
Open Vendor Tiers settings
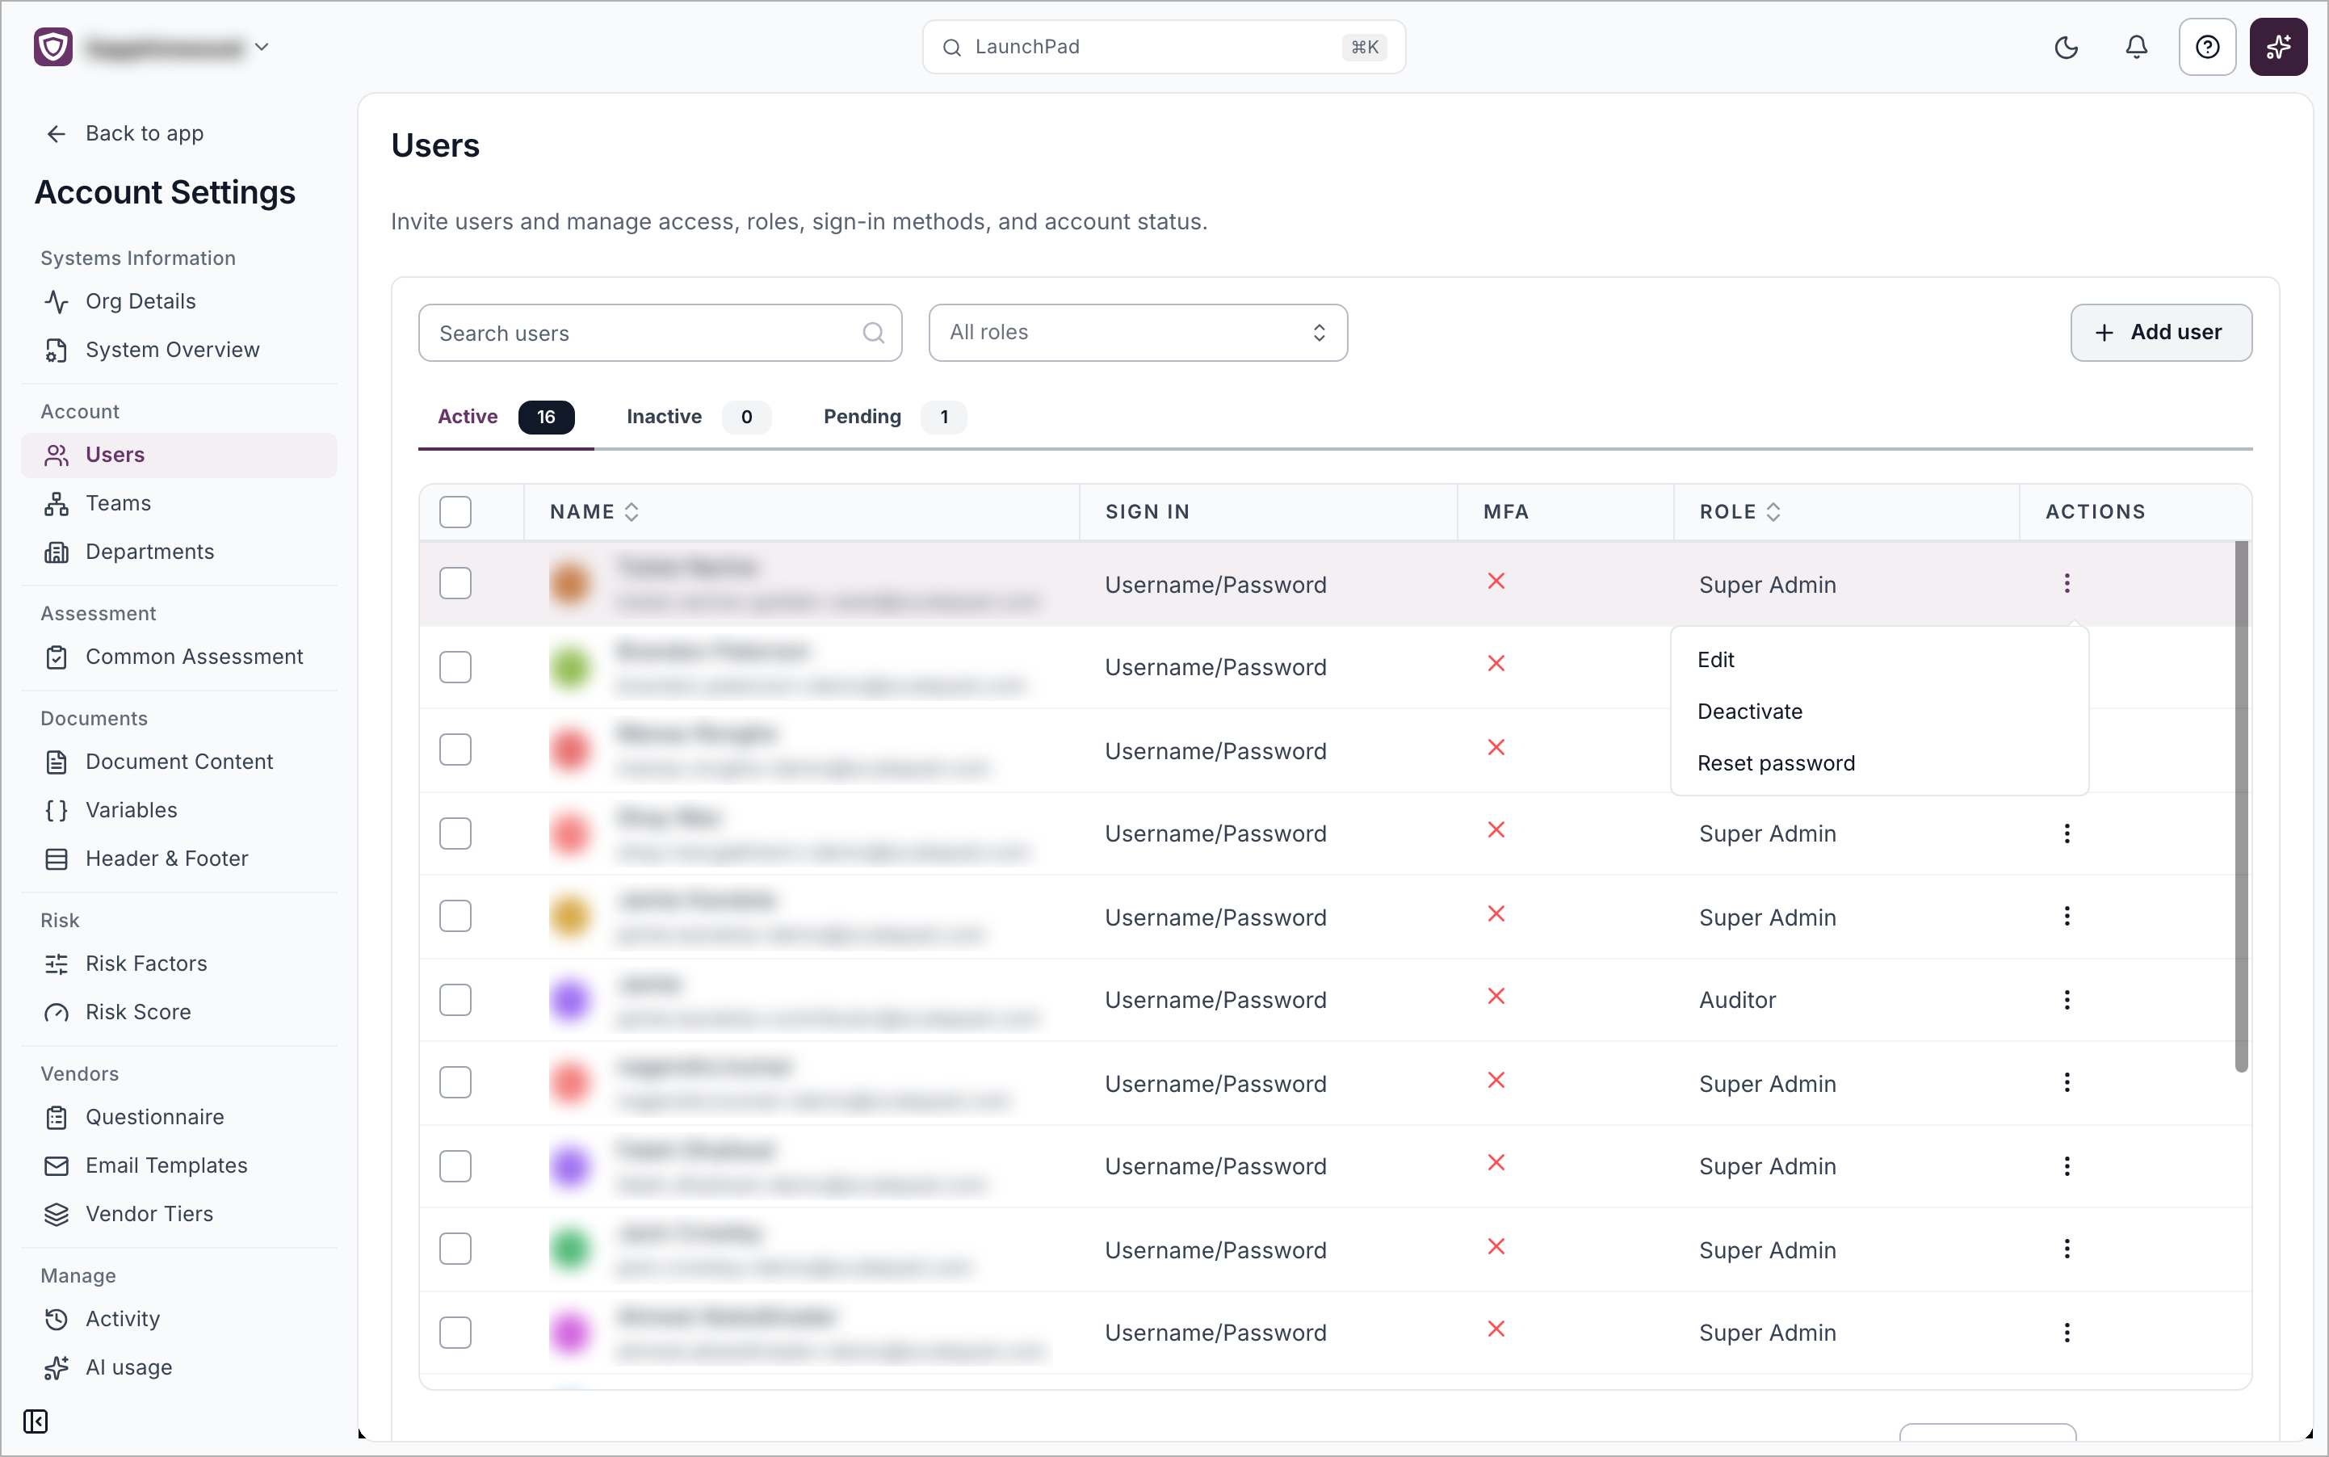click(x=179, y=1214)
